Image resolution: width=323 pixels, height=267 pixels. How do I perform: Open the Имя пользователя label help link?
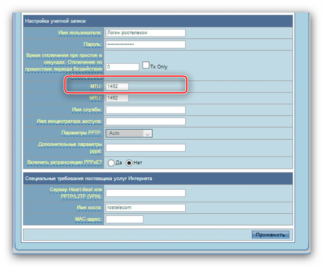click(x=80, y=33)
